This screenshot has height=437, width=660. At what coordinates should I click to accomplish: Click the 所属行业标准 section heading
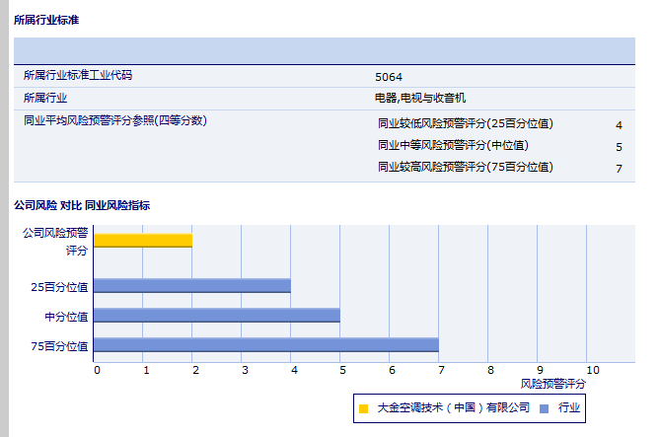[45, 20]
